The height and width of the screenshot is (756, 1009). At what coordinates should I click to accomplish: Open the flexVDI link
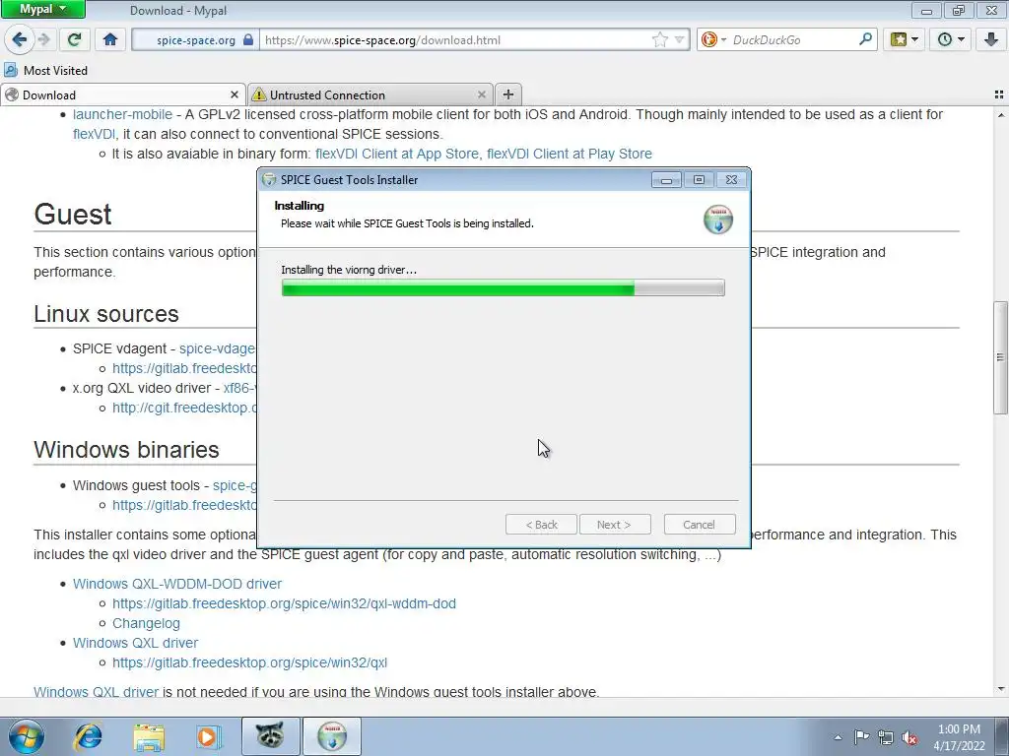[94, 134]
